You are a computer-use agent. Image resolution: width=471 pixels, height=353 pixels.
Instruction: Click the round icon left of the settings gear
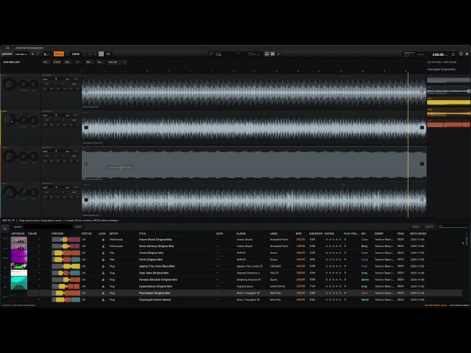click(461, 54)
